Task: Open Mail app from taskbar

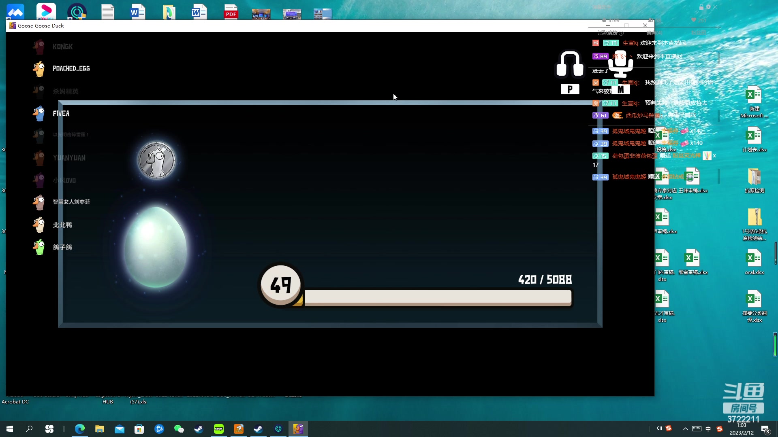Action: [x=120, y=429]
